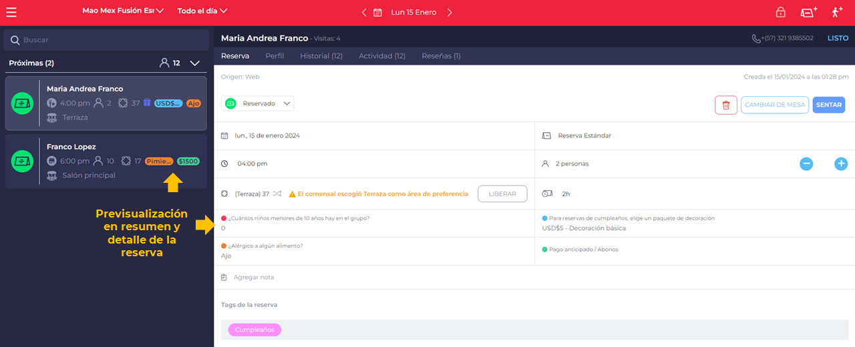
Task: Click the reservation type icon beside Reserva Estándar
Action: pyautogui.click(x=546, y=135)
